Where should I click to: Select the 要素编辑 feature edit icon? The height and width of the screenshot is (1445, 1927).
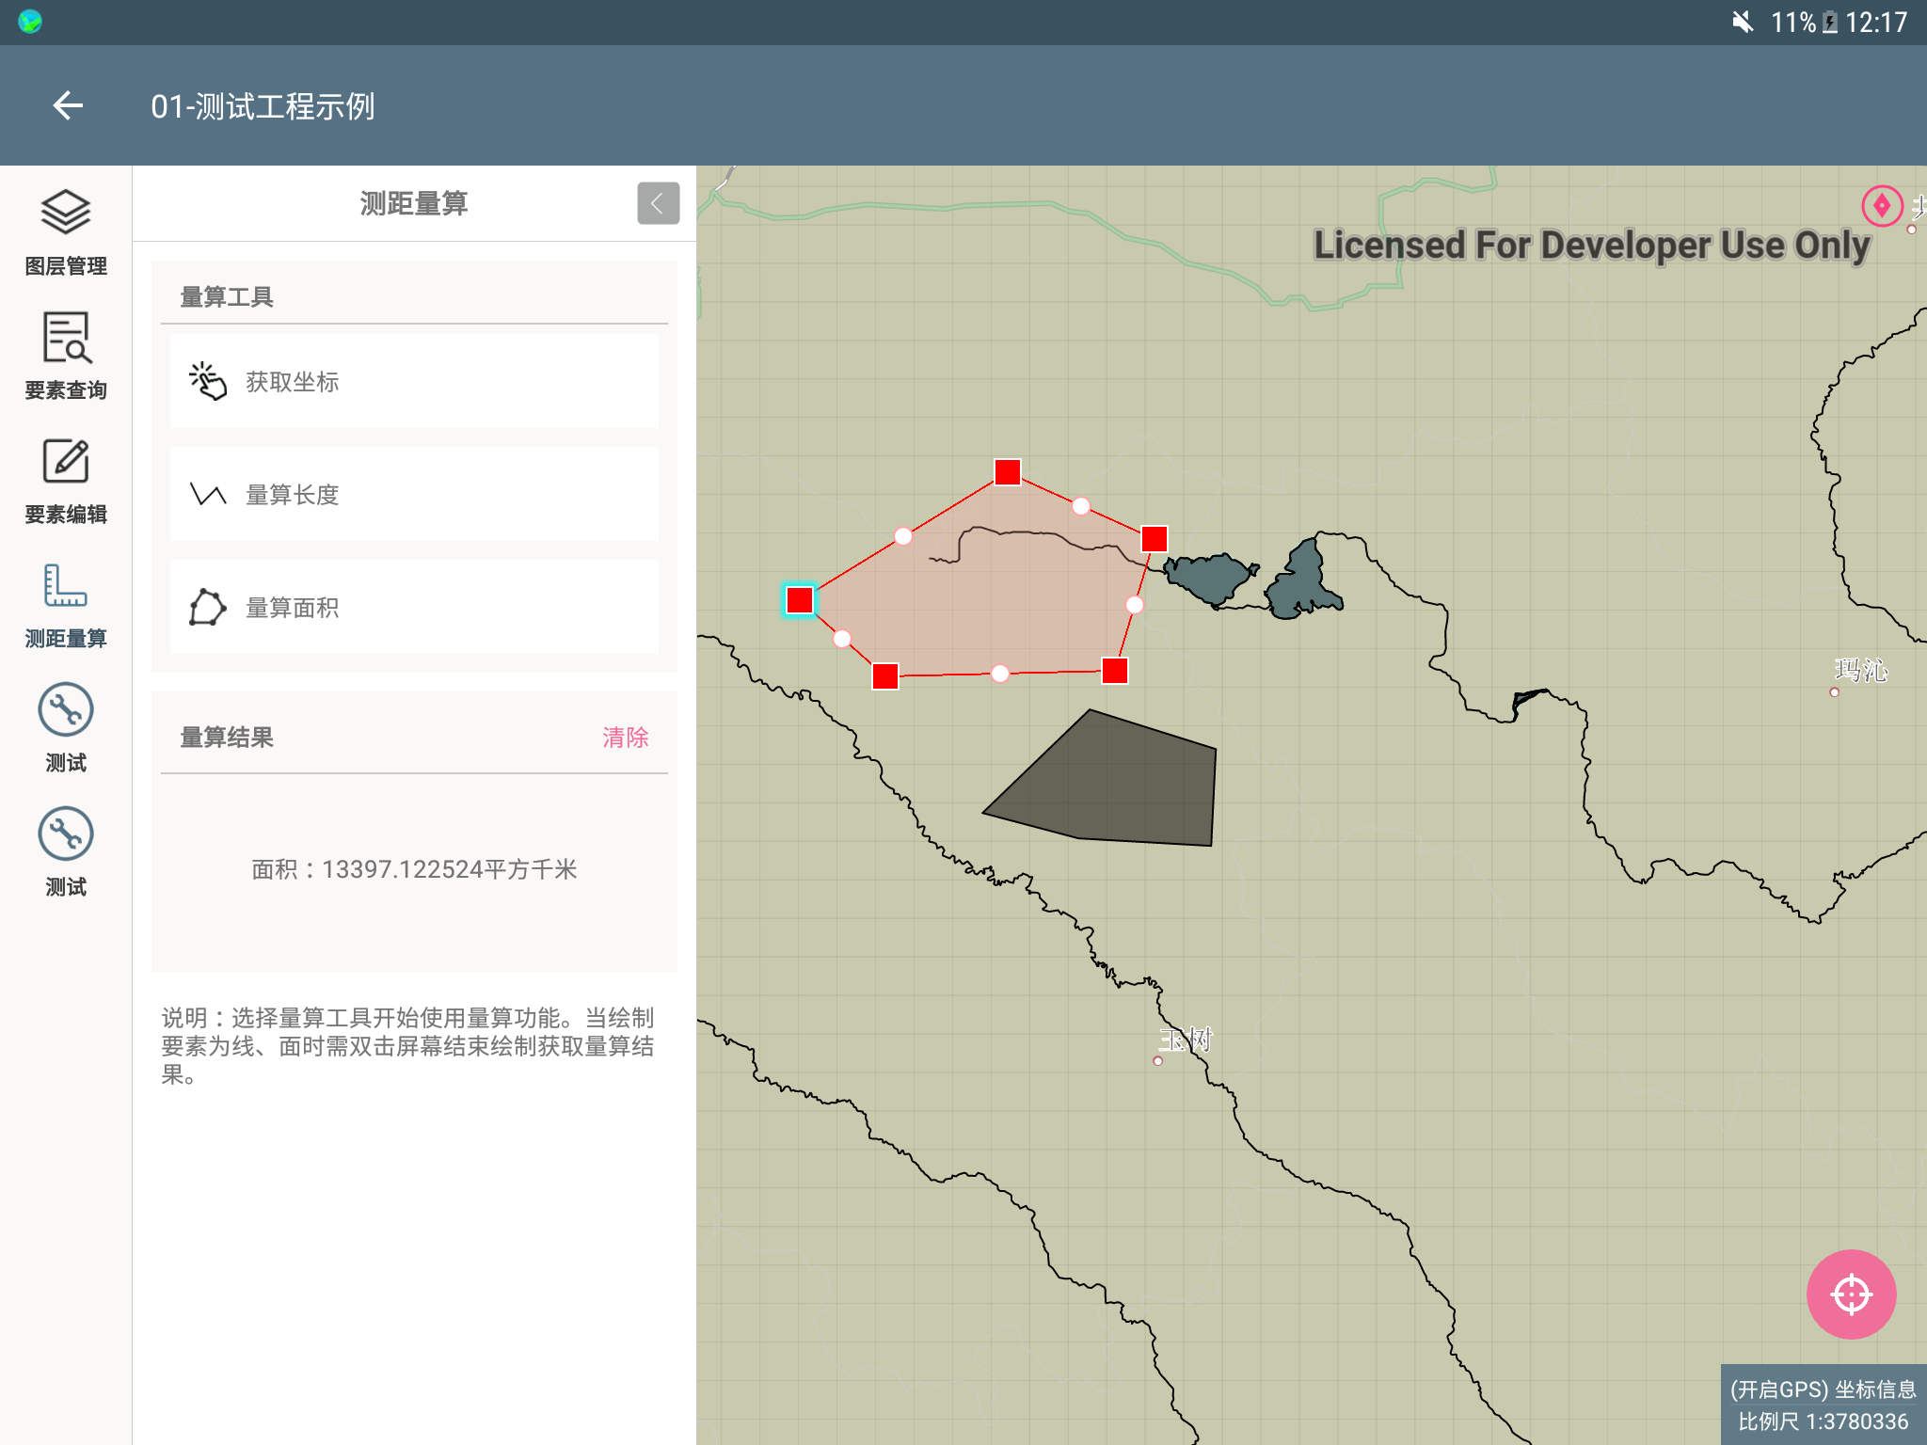click(x=65, y=462)
